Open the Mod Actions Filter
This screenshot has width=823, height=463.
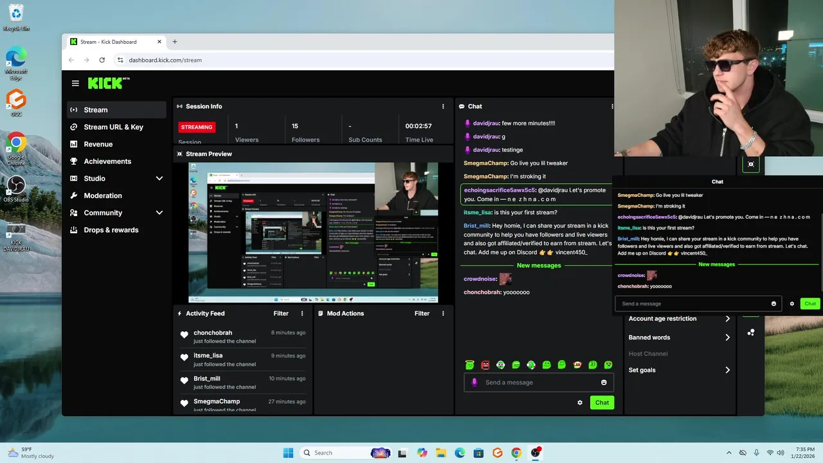(x=422, y=313)
